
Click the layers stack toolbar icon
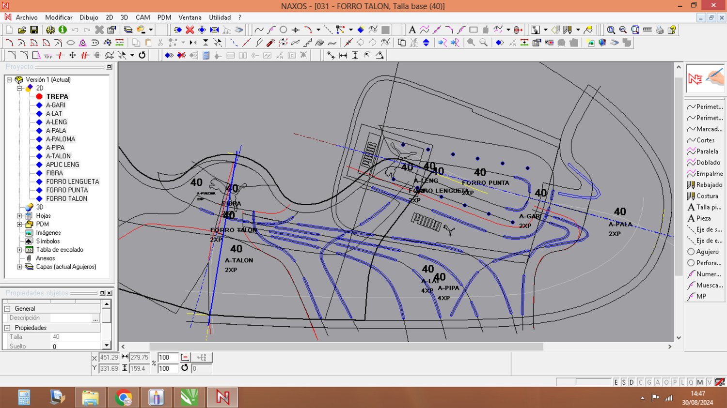[128, 30]
